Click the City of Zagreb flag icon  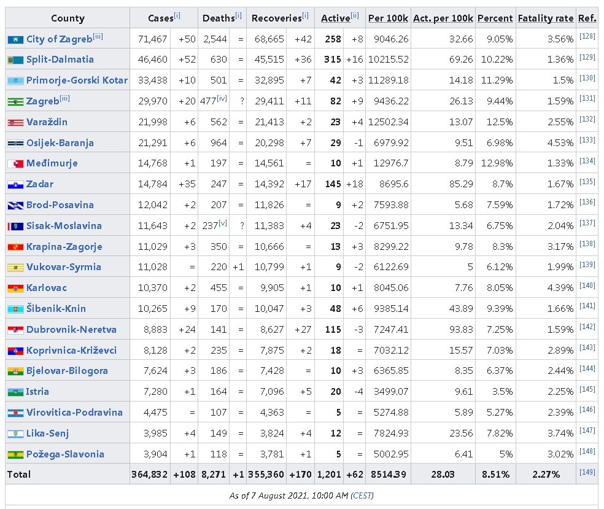(15, 39)
